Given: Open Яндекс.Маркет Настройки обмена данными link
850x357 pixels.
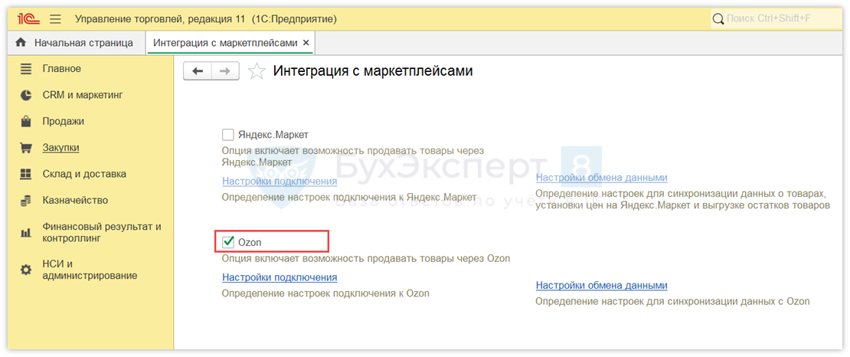Looking at the screenshot, I should coord(602,178).
